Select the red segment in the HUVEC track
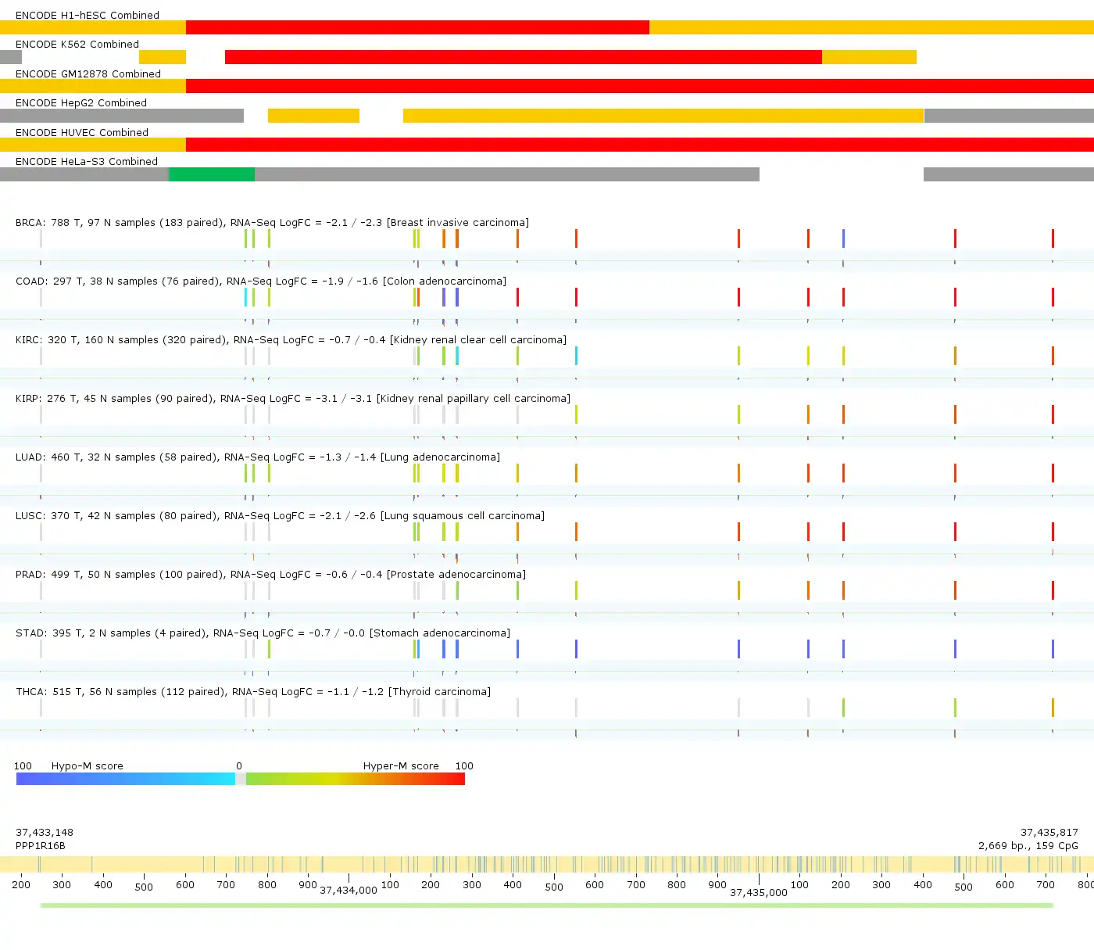This screenshot has height=950, width=1094. (640, 145)
